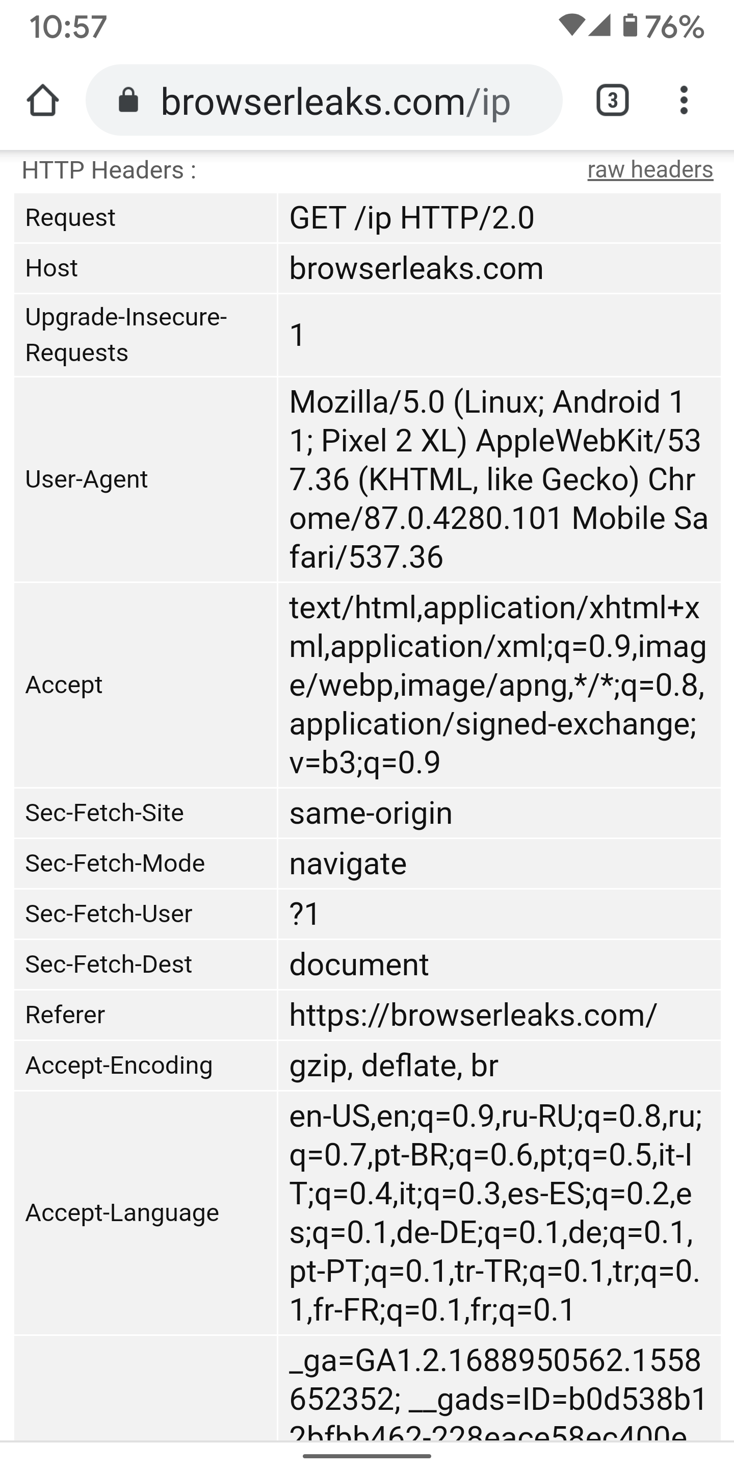The width and height of the screenshot is (734, 1469).
Task: Tap the Wi-Fi signal status icon
Action: 571,26
